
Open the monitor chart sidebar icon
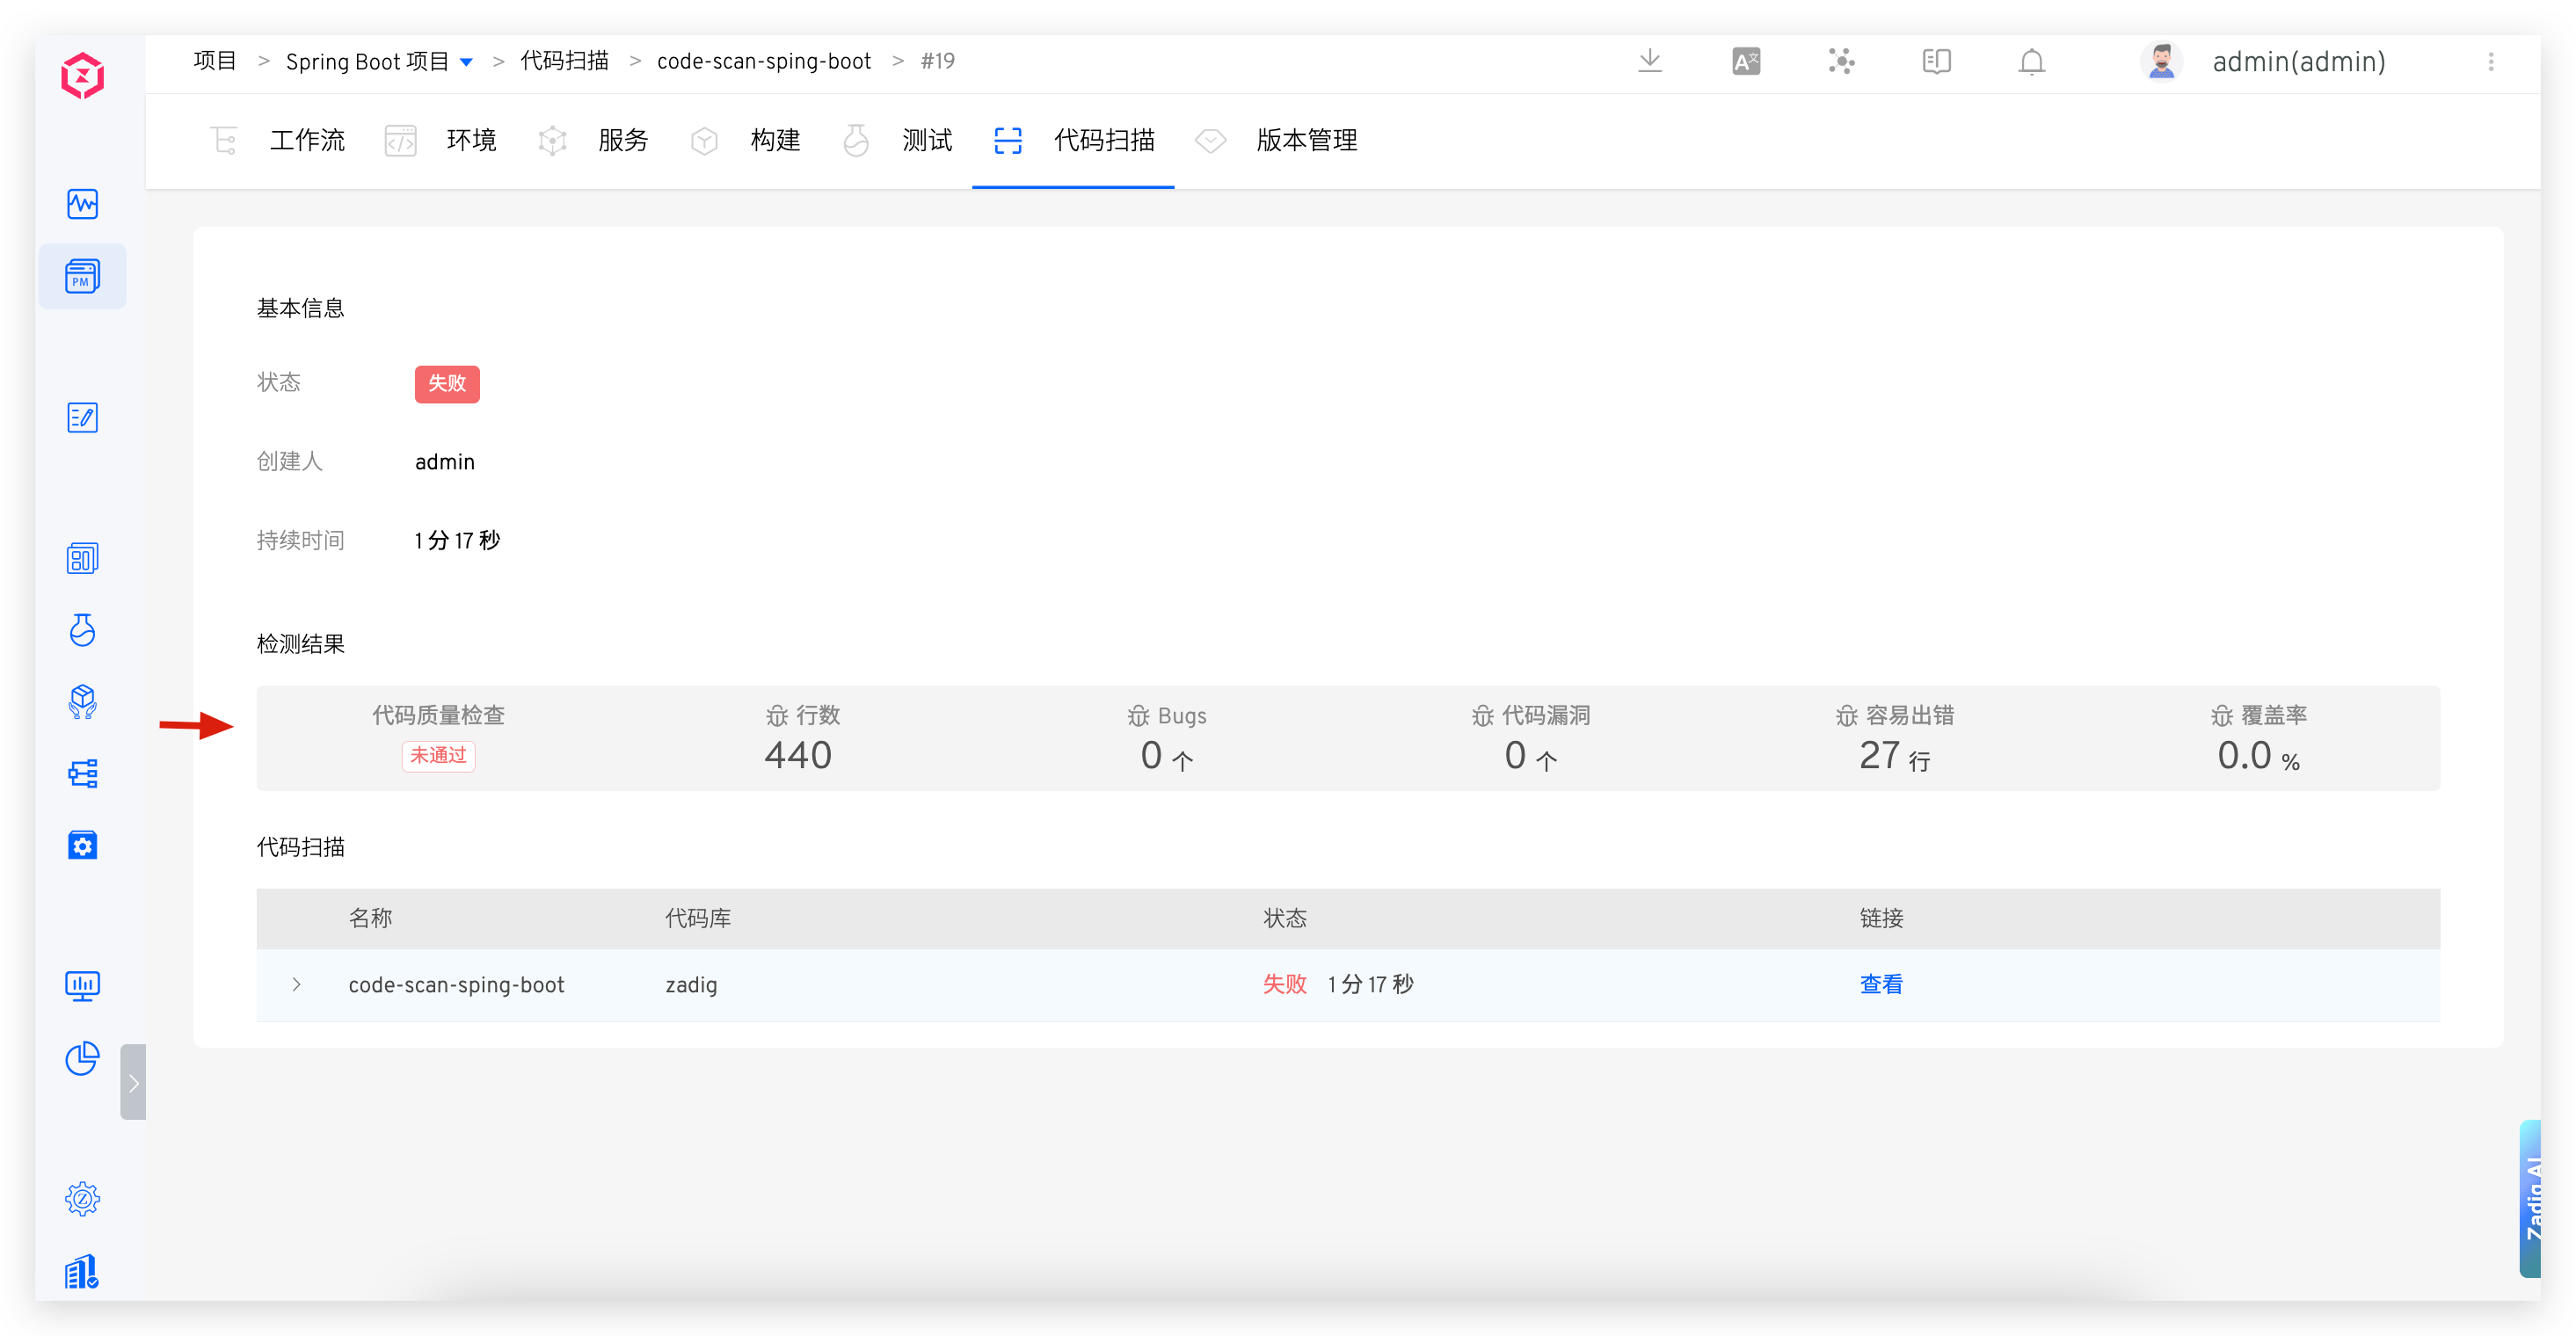click(x=82, y=986)
